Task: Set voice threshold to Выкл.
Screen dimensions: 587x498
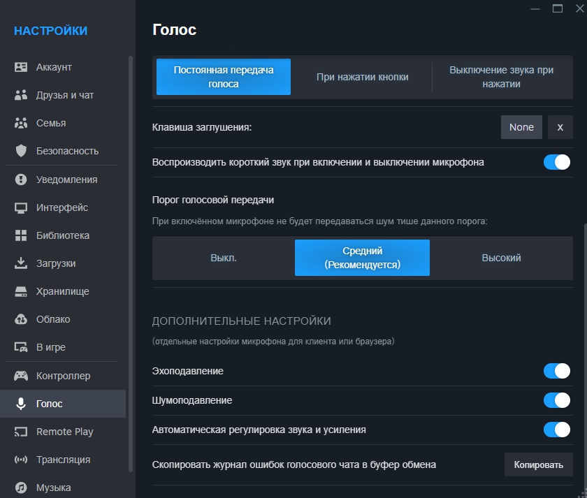Action: pos(224,258)
